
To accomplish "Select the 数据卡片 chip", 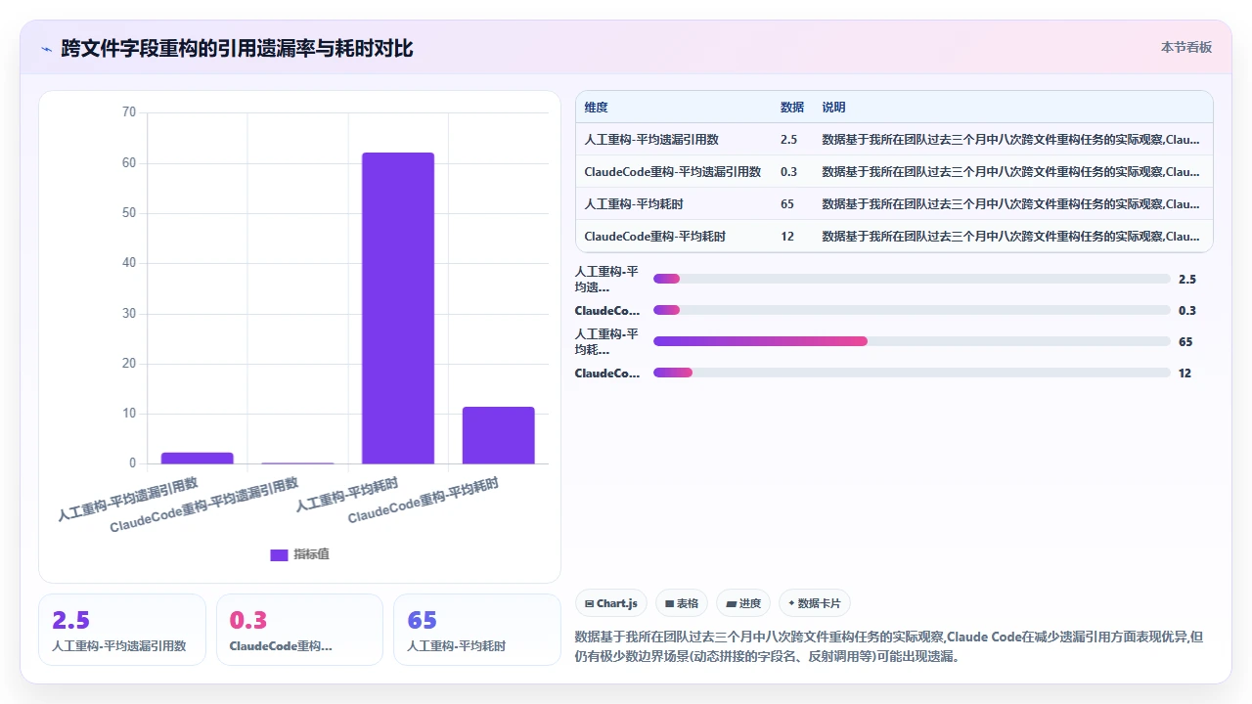I will click(x=815, y=603).
